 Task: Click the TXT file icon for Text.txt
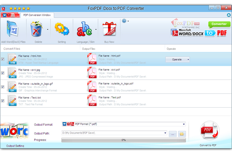tap(12, 101)
